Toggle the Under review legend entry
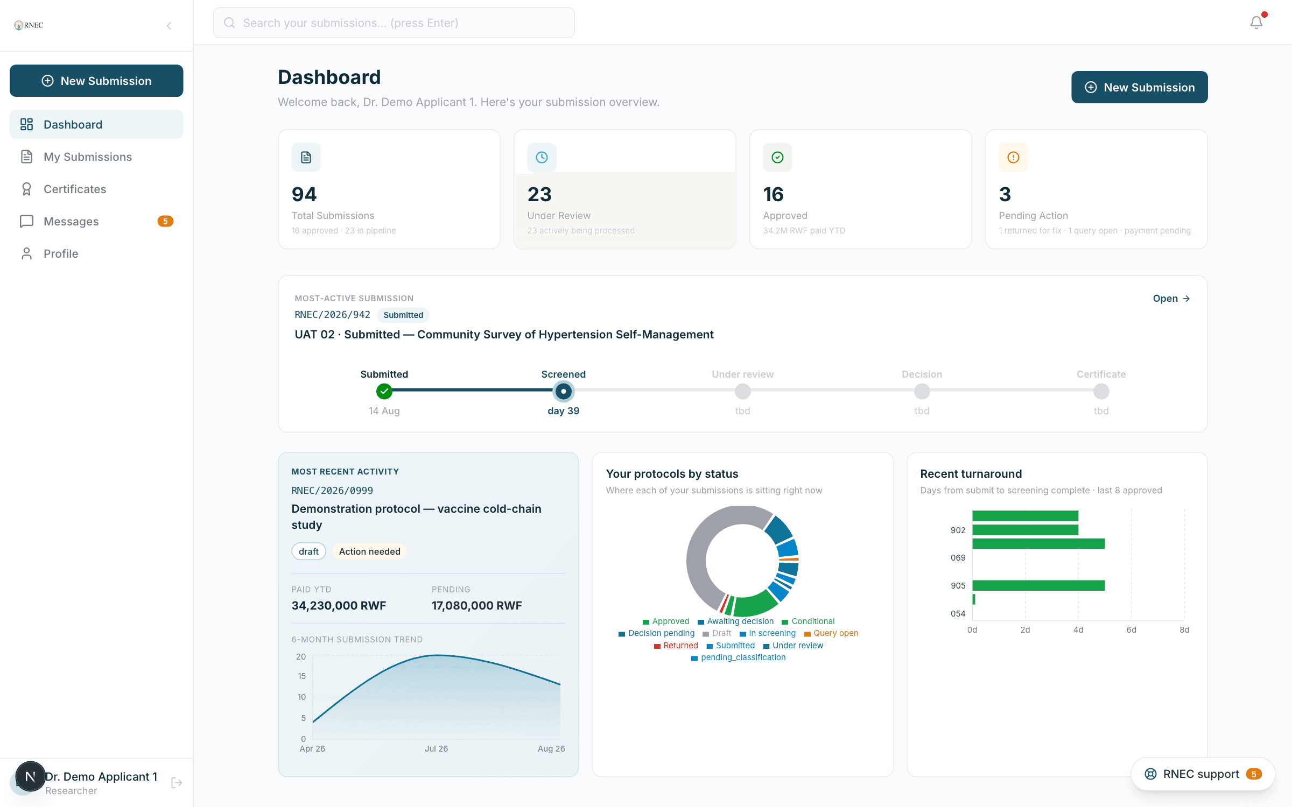Screen dimensions: 1292x807 [x=793, y=645]
